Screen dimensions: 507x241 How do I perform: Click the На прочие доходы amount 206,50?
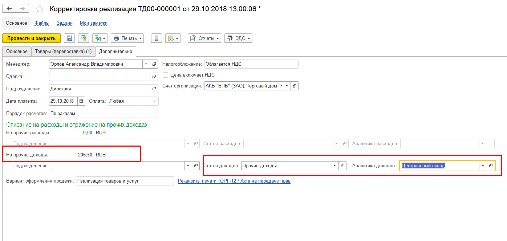click(x=85, y=155)
